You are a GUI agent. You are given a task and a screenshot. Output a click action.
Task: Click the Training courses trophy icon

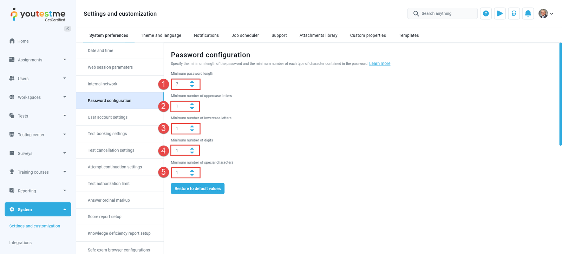[x=12, y=172]
